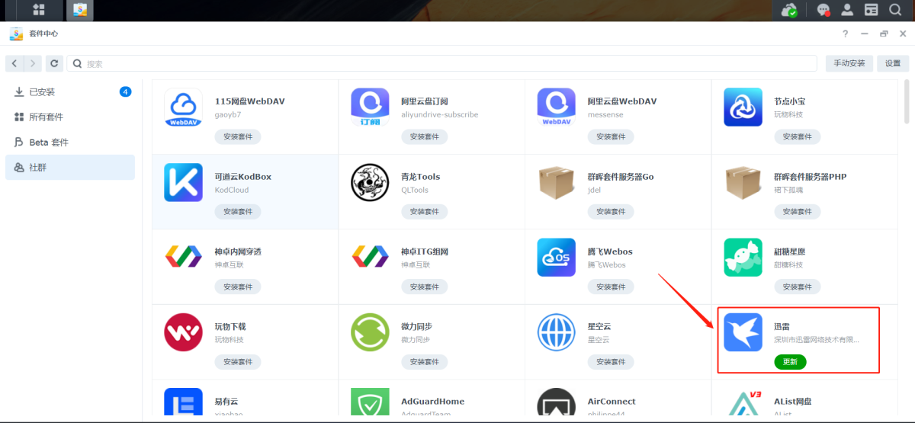
Task: Install the 腾飞Webos package
Action: tap(611, 287)
